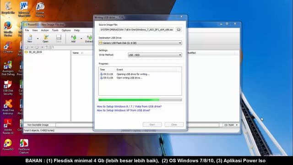Screen dimensions: 293x165
Task: Click back navigation arrow in PowerISO
Action: pyautogui.click(x=27, y=47)
